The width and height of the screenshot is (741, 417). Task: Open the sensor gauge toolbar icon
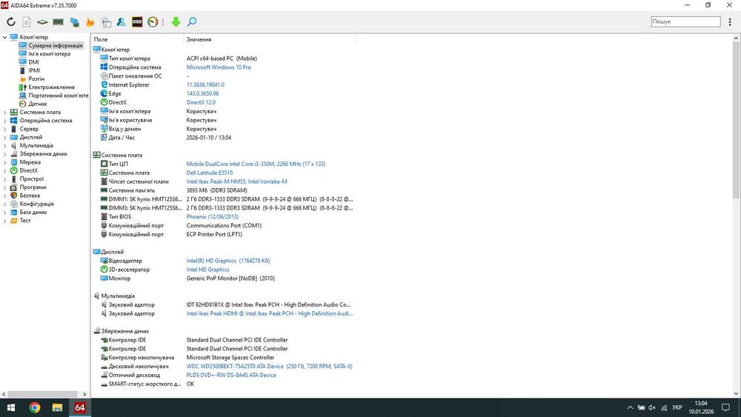coord(153,21)
